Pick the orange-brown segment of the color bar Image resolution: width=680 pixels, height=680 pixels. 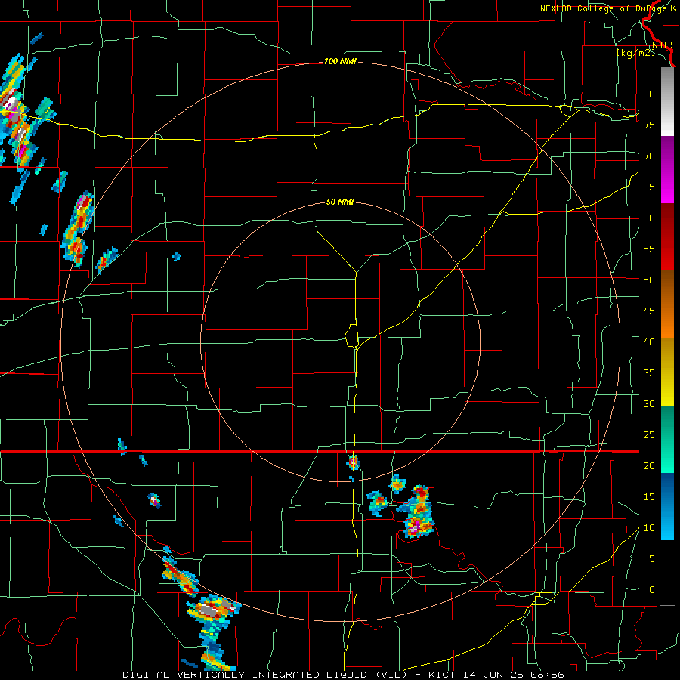667,304
